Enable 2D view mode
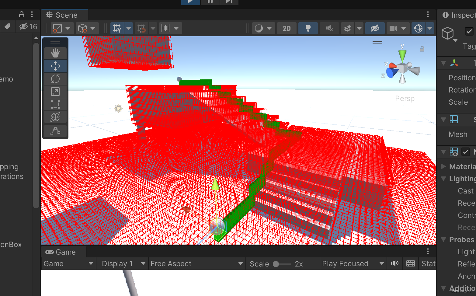Screen dimensions: 476x296 click(x=287, y=28)
